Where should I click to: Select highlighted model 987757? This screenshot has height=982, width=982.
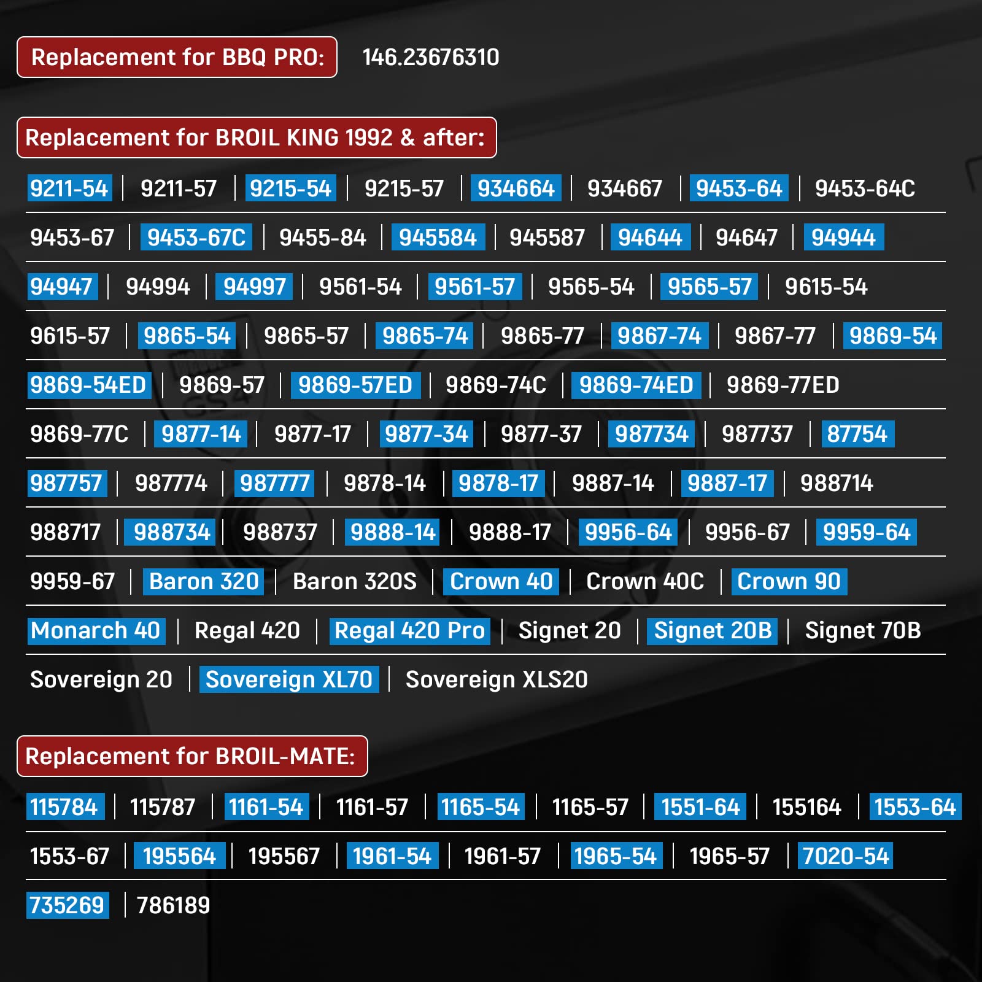coord(68,483)
